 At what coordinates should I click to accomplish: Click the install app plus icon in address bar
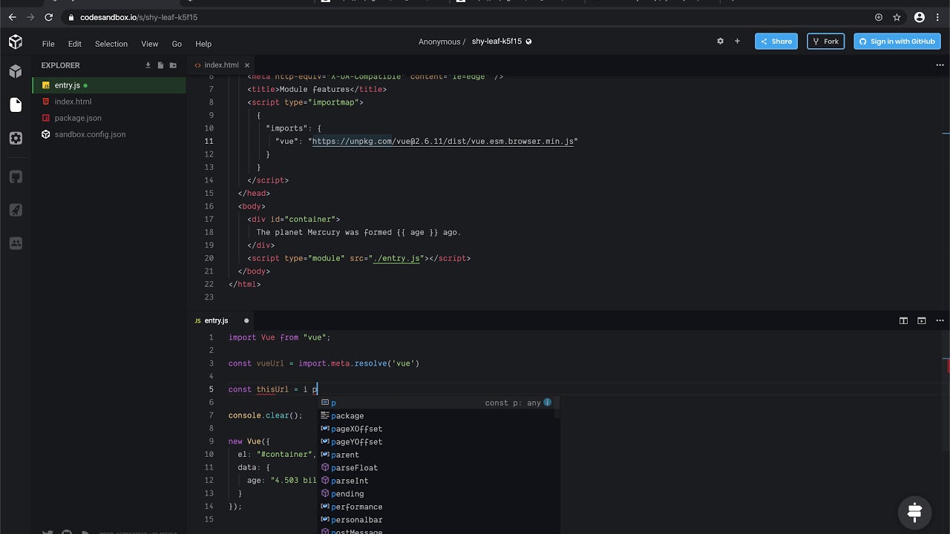[879, 17]
